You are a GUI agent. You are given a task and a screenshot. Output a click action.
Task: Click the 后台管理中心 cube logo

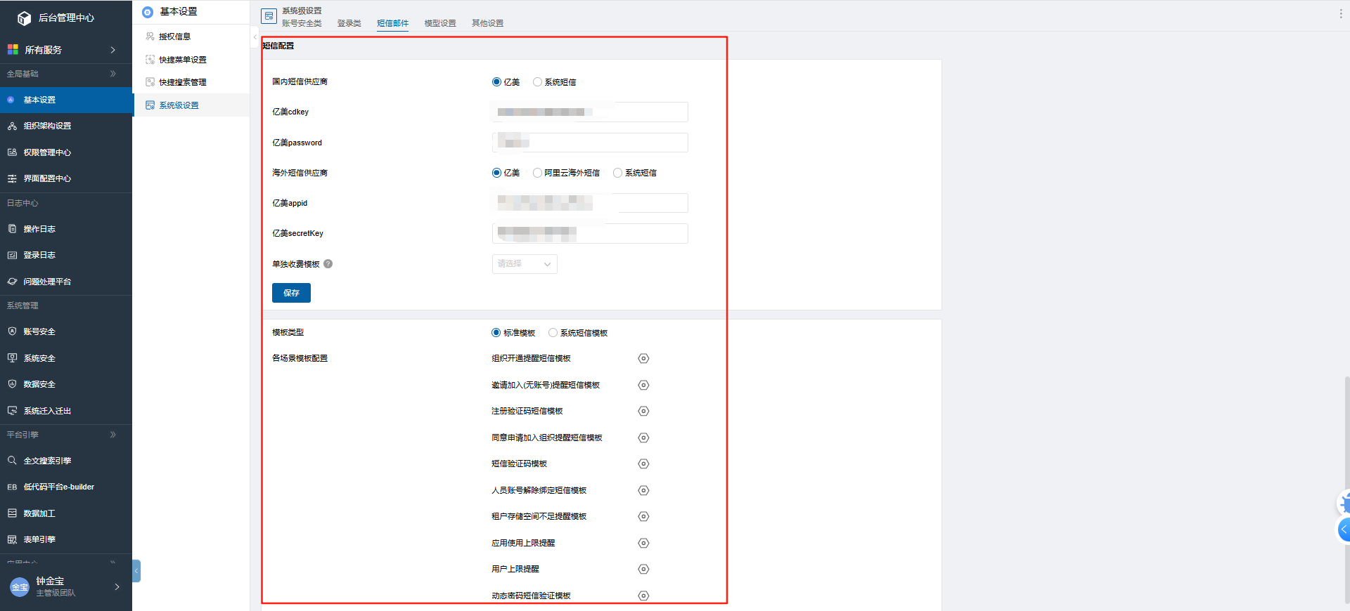coord(24,18)
